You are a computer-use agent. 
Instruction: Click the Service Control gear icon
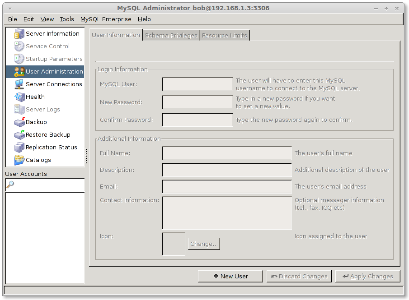(x=19, y=46)
